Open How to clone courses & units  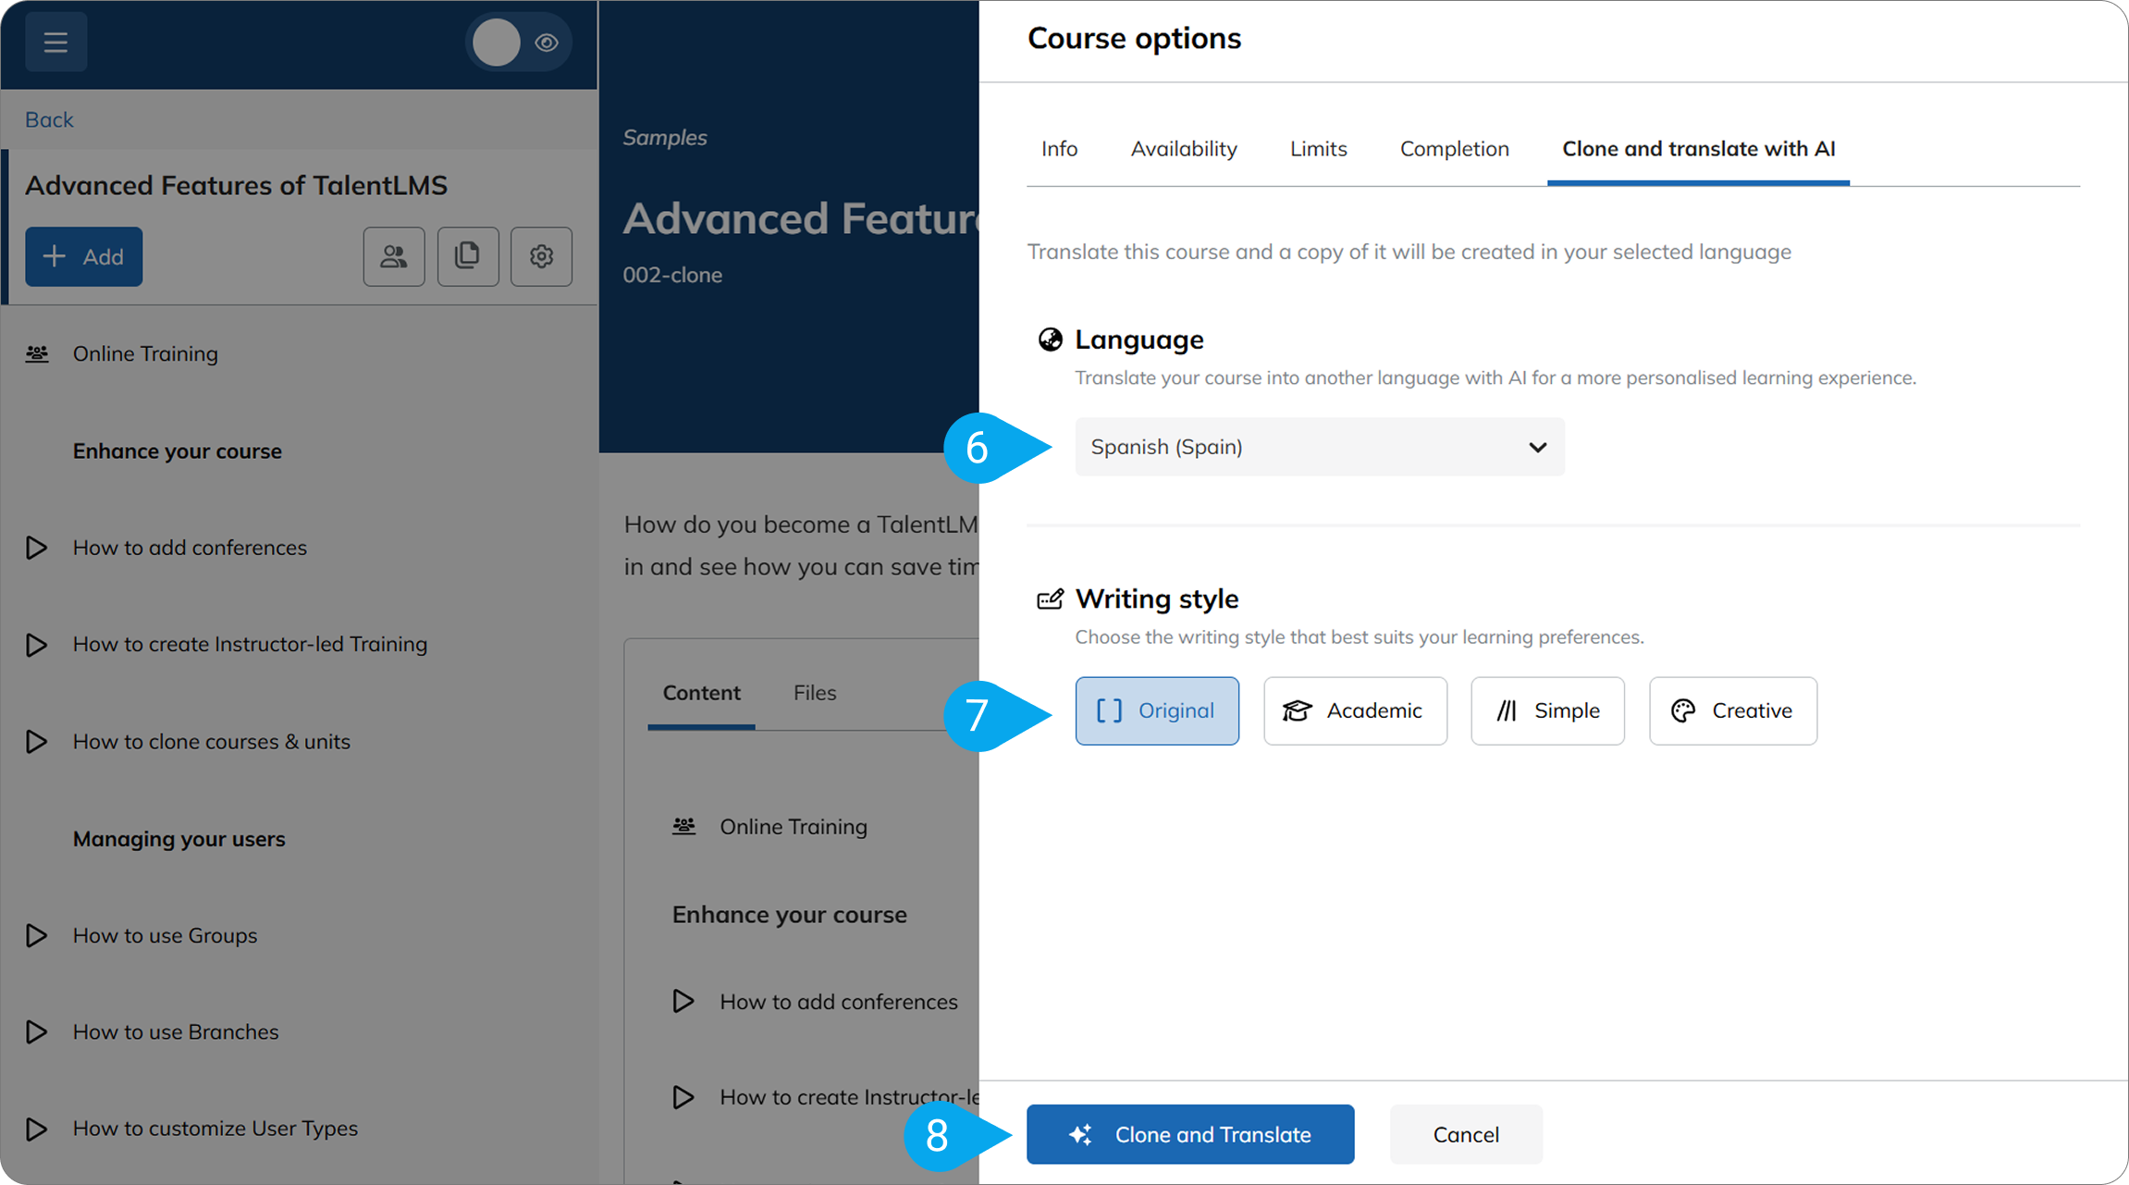(x=212, y=742)
